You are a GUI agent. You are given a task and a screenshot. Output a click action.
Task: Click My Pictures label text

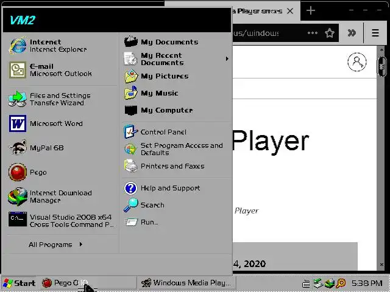point(165,76)
